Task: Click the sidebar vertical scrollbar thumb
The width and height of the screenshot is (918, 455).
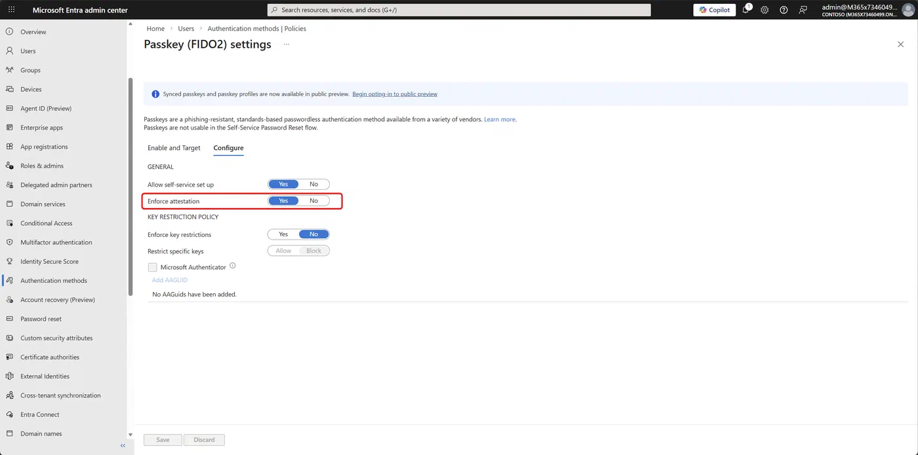Action: click(x=130, y=187)
